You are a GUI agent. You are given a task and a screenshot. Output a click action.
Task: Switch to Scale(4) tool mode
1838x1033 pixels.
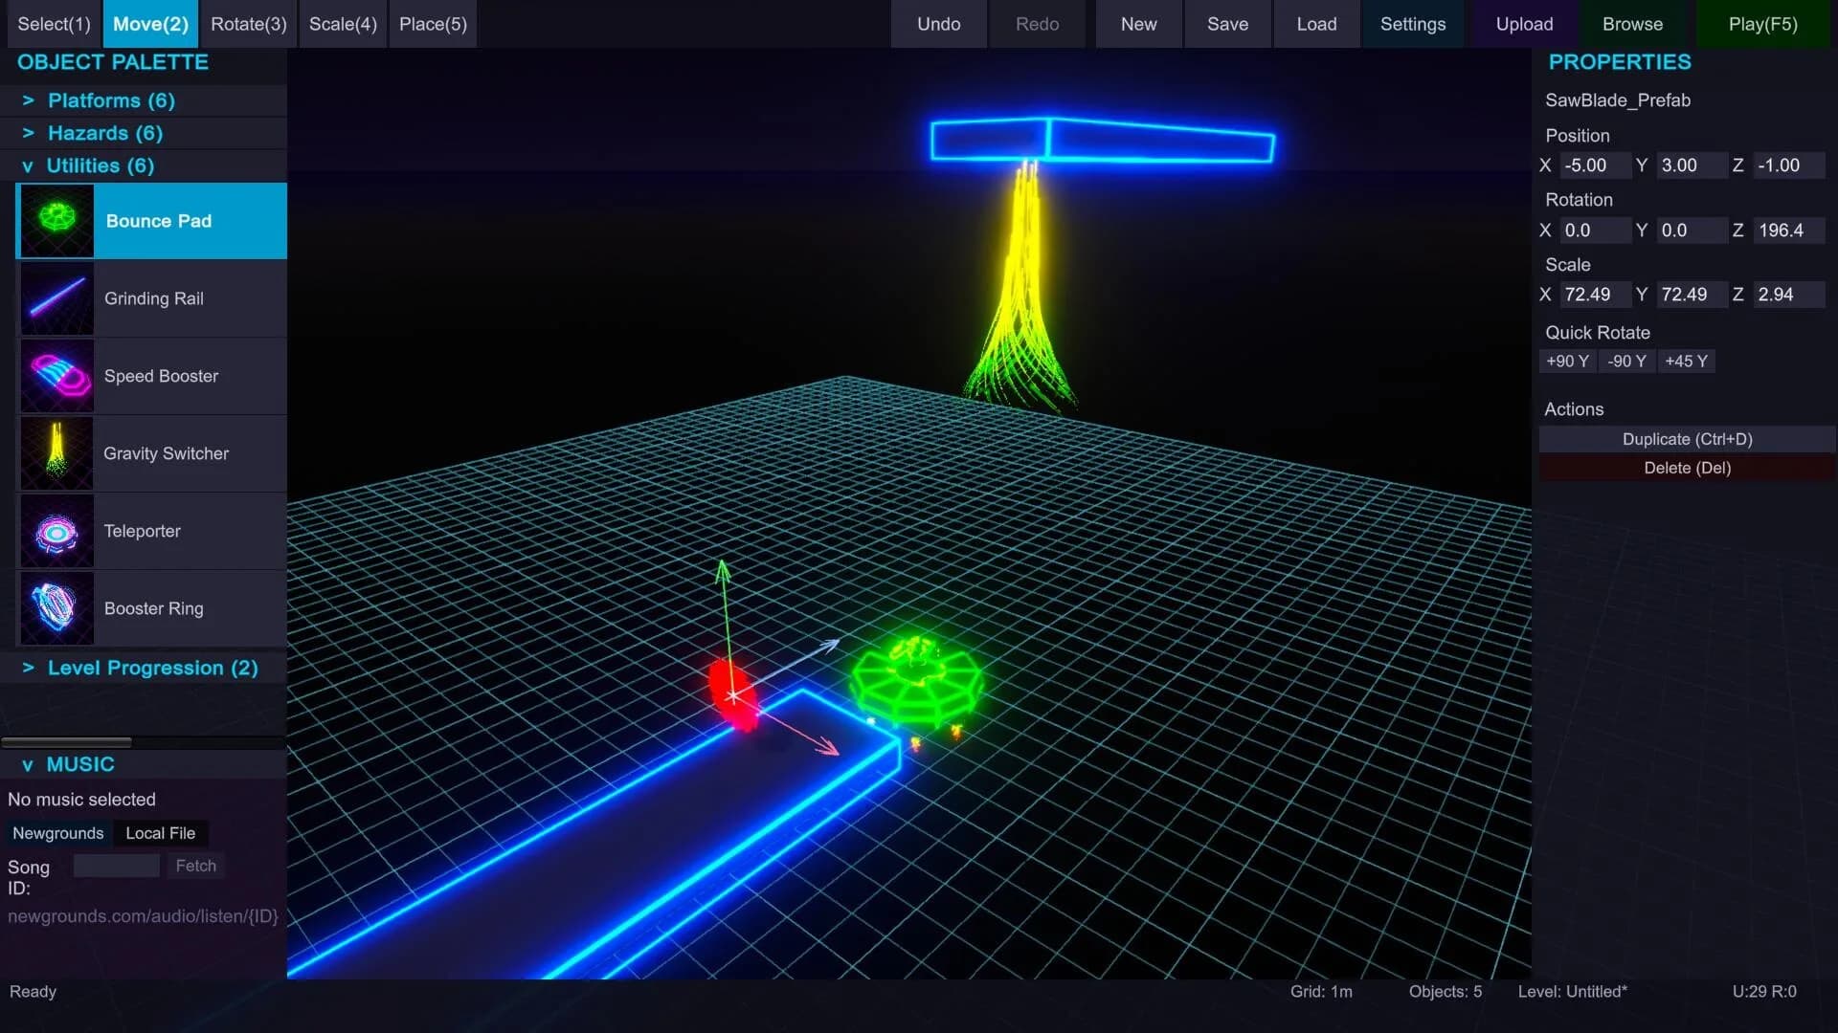point(343,24)
